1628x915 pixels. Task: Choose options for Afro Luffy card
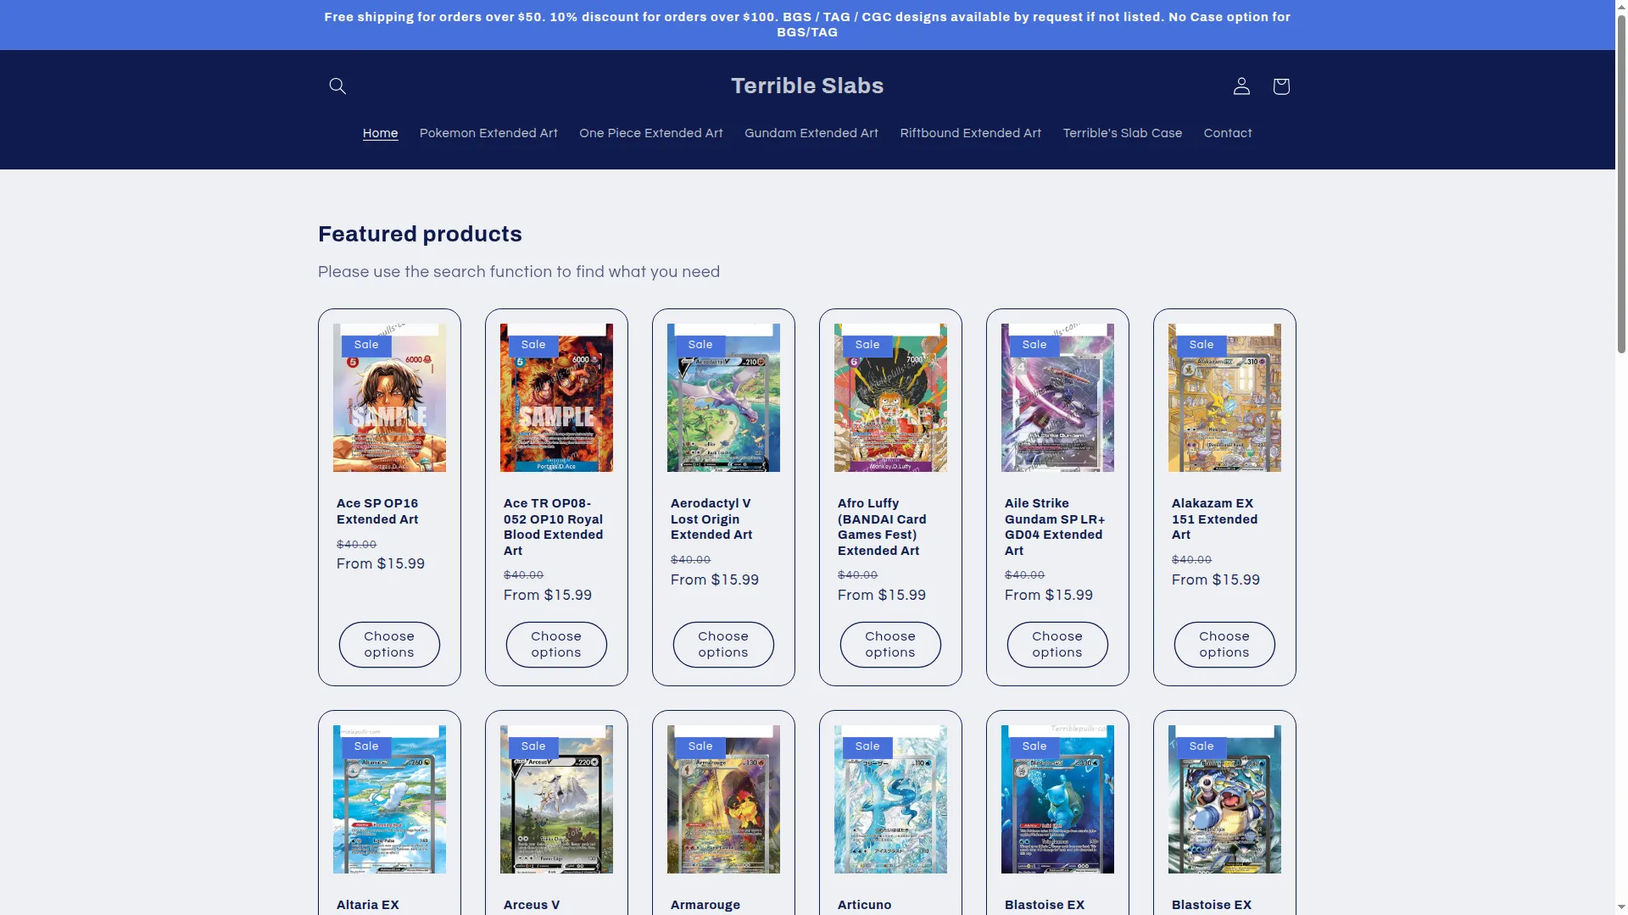(x=890, y=645)
